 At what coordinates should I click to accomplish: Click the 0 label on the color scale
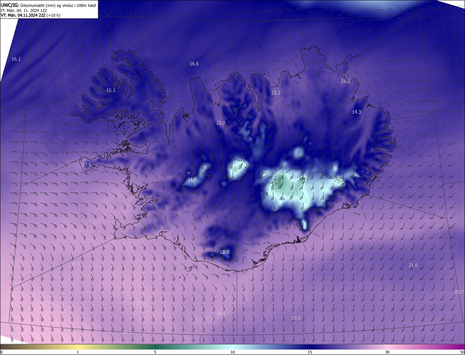point(1,352)
